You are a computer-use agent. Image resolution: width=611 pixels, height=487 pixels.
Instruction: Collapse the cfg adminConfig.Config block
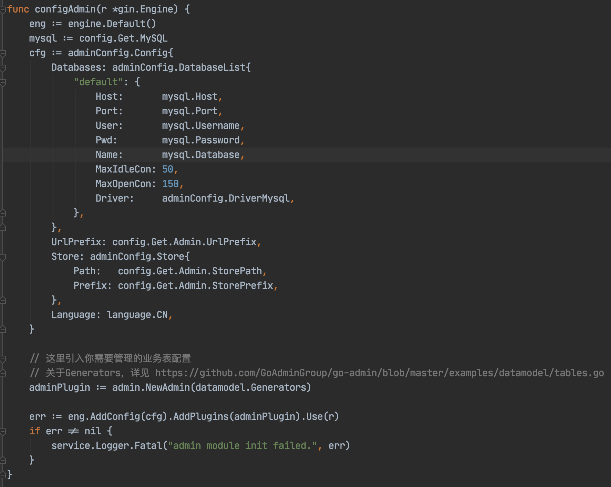[x=3, y=53]
